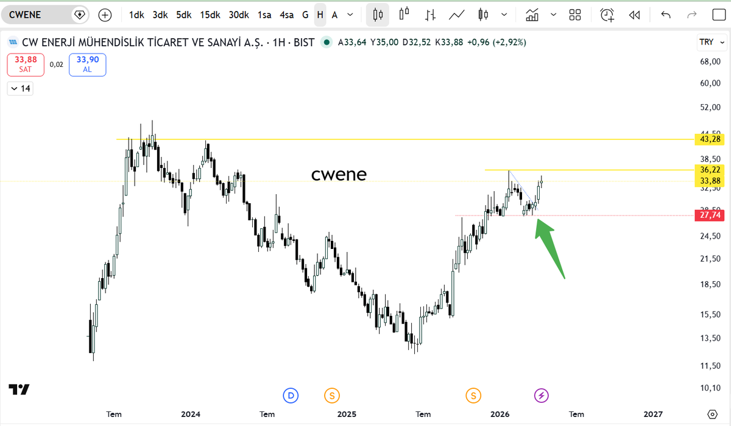Image resolution: width=731 pixels, height=426 pixels.
Task: Click the 33,90 AL buy button
Action: pos(88,65)
